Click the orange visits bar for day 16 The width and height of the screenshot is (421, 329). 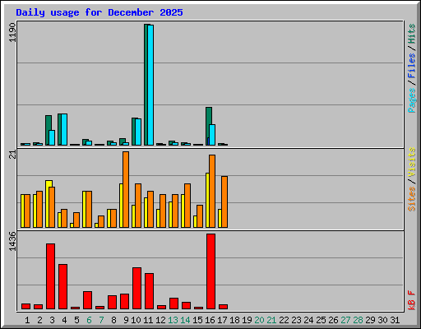click(x=212, y=191)
